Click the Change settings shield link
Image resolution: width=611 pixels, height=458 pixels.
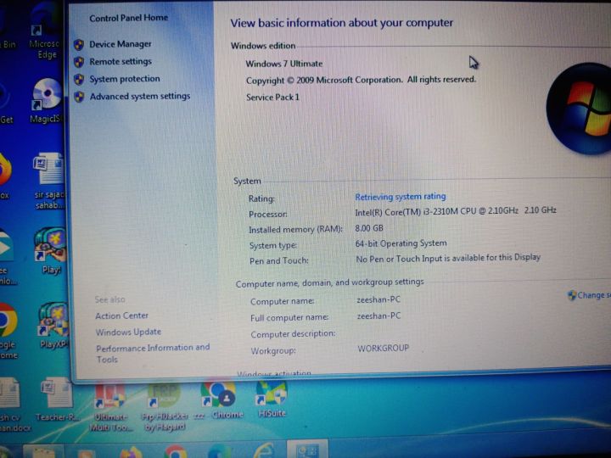coord(589,295)
